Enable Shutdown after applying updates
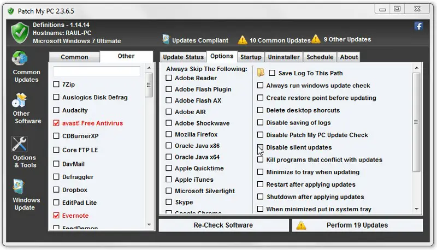Screen dimensions: 437x250 tap(260, 197)
